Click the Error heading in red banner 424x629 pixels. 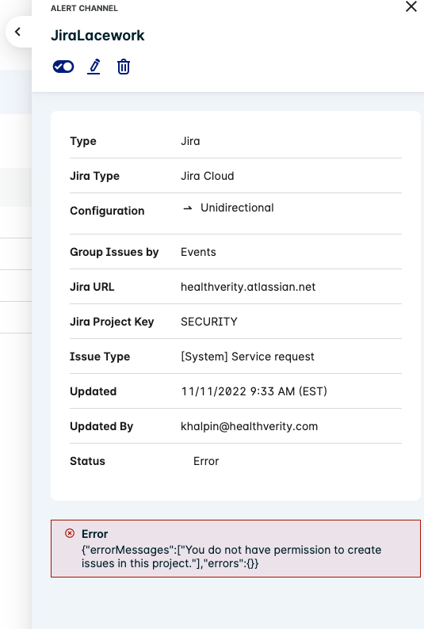94,534
